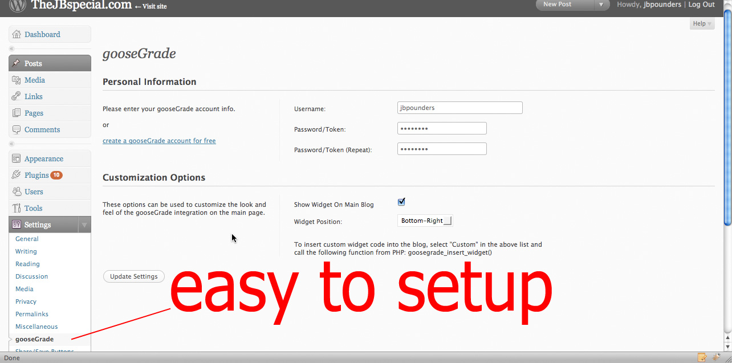
Task: Click the Plugins plug icon
Action: coord(17,175)
